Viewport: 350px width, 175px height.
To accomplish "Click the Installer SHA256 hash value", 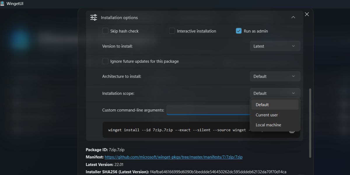I will (218, 172).
